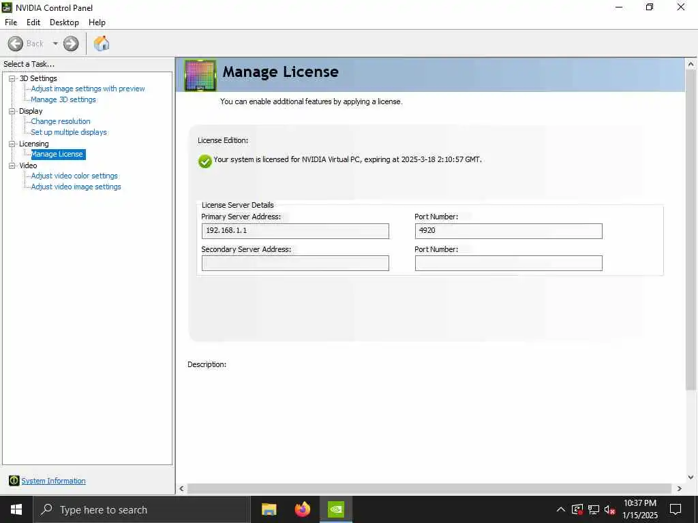Image resolution: width=698 pixels, height=523 pixels.
Task: Open the taskbar clock and date
Action: coord(640,509)
